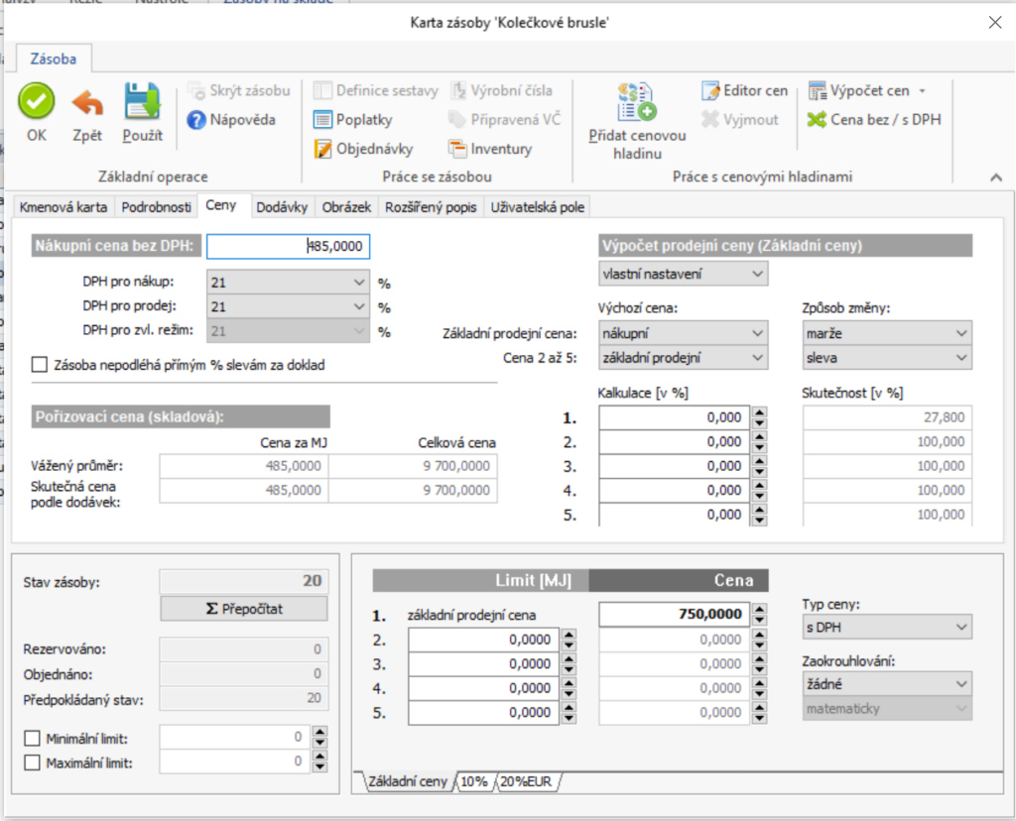
Task: Enable the Maximální limit checkbox
Action: 32,762
